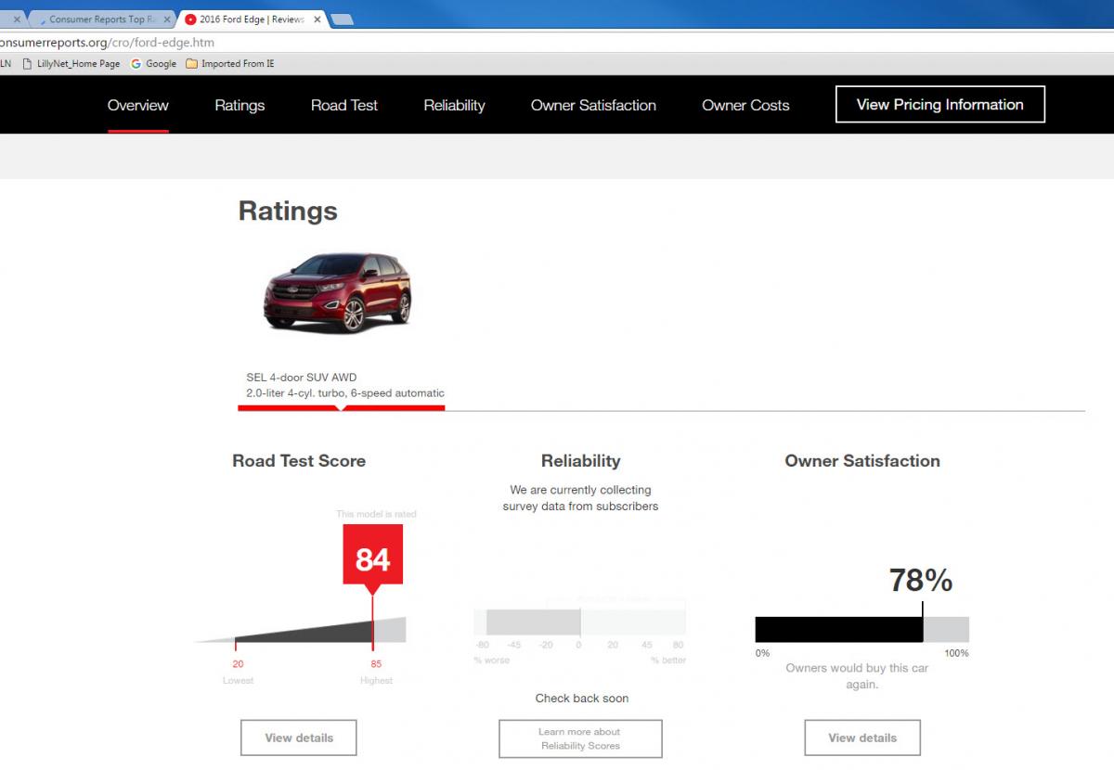Click the LillyNet_Home Page bookmark page icon

coord(28,64)
